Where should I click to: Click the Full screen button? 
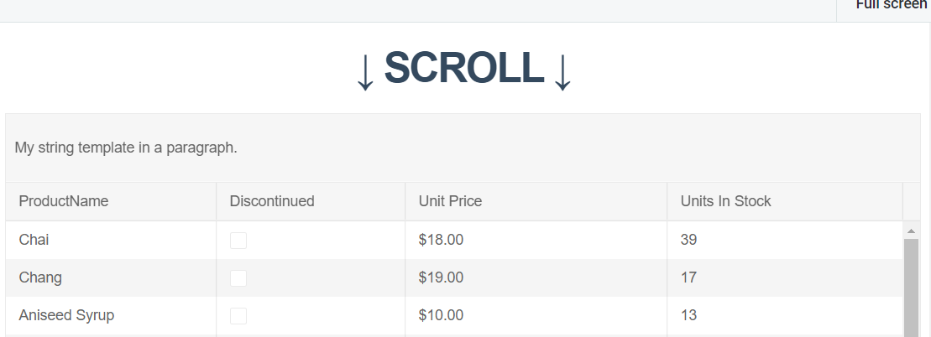point(891,5)
